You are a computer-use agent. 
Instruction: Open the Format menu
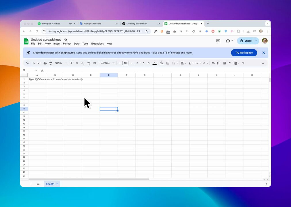(x=67, y=44)
